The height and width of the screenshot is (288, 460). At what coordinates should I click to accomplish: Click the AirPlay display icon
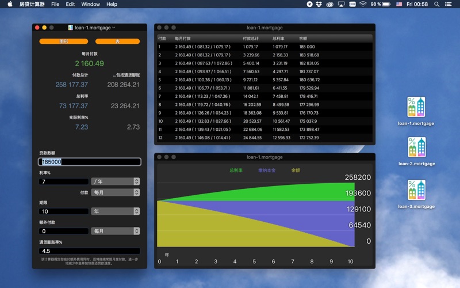pos(342,4)
